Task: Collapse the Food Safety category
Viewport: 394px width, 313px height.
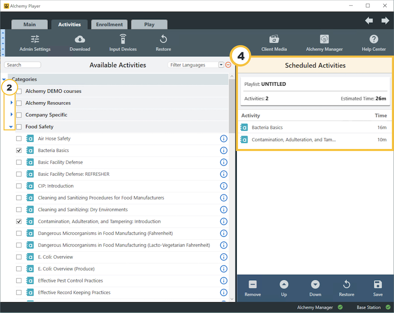Action: (11, 127)
